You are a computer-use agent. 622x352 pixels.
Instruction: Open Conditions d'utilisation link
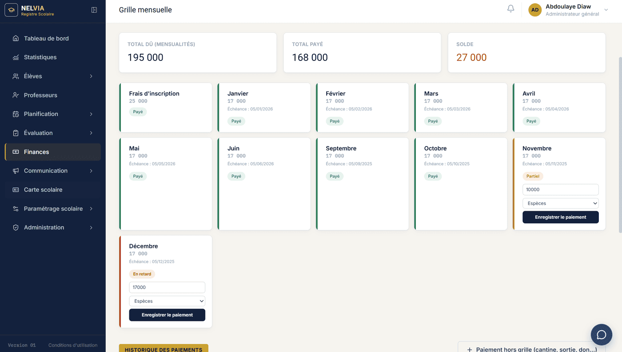tap(73, 345)
